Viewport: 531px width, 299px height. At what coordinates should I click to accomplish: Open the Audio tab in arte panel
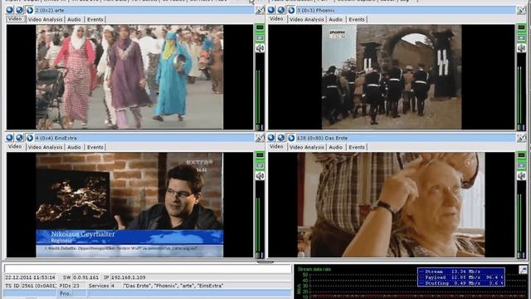pos(74,19)
